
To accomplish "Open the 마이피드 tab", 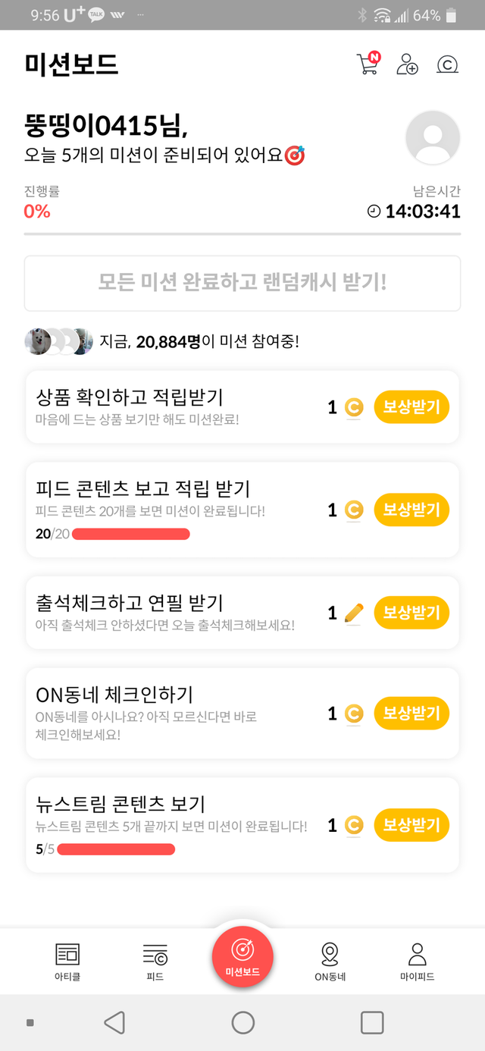I will (x=417, y=962).
